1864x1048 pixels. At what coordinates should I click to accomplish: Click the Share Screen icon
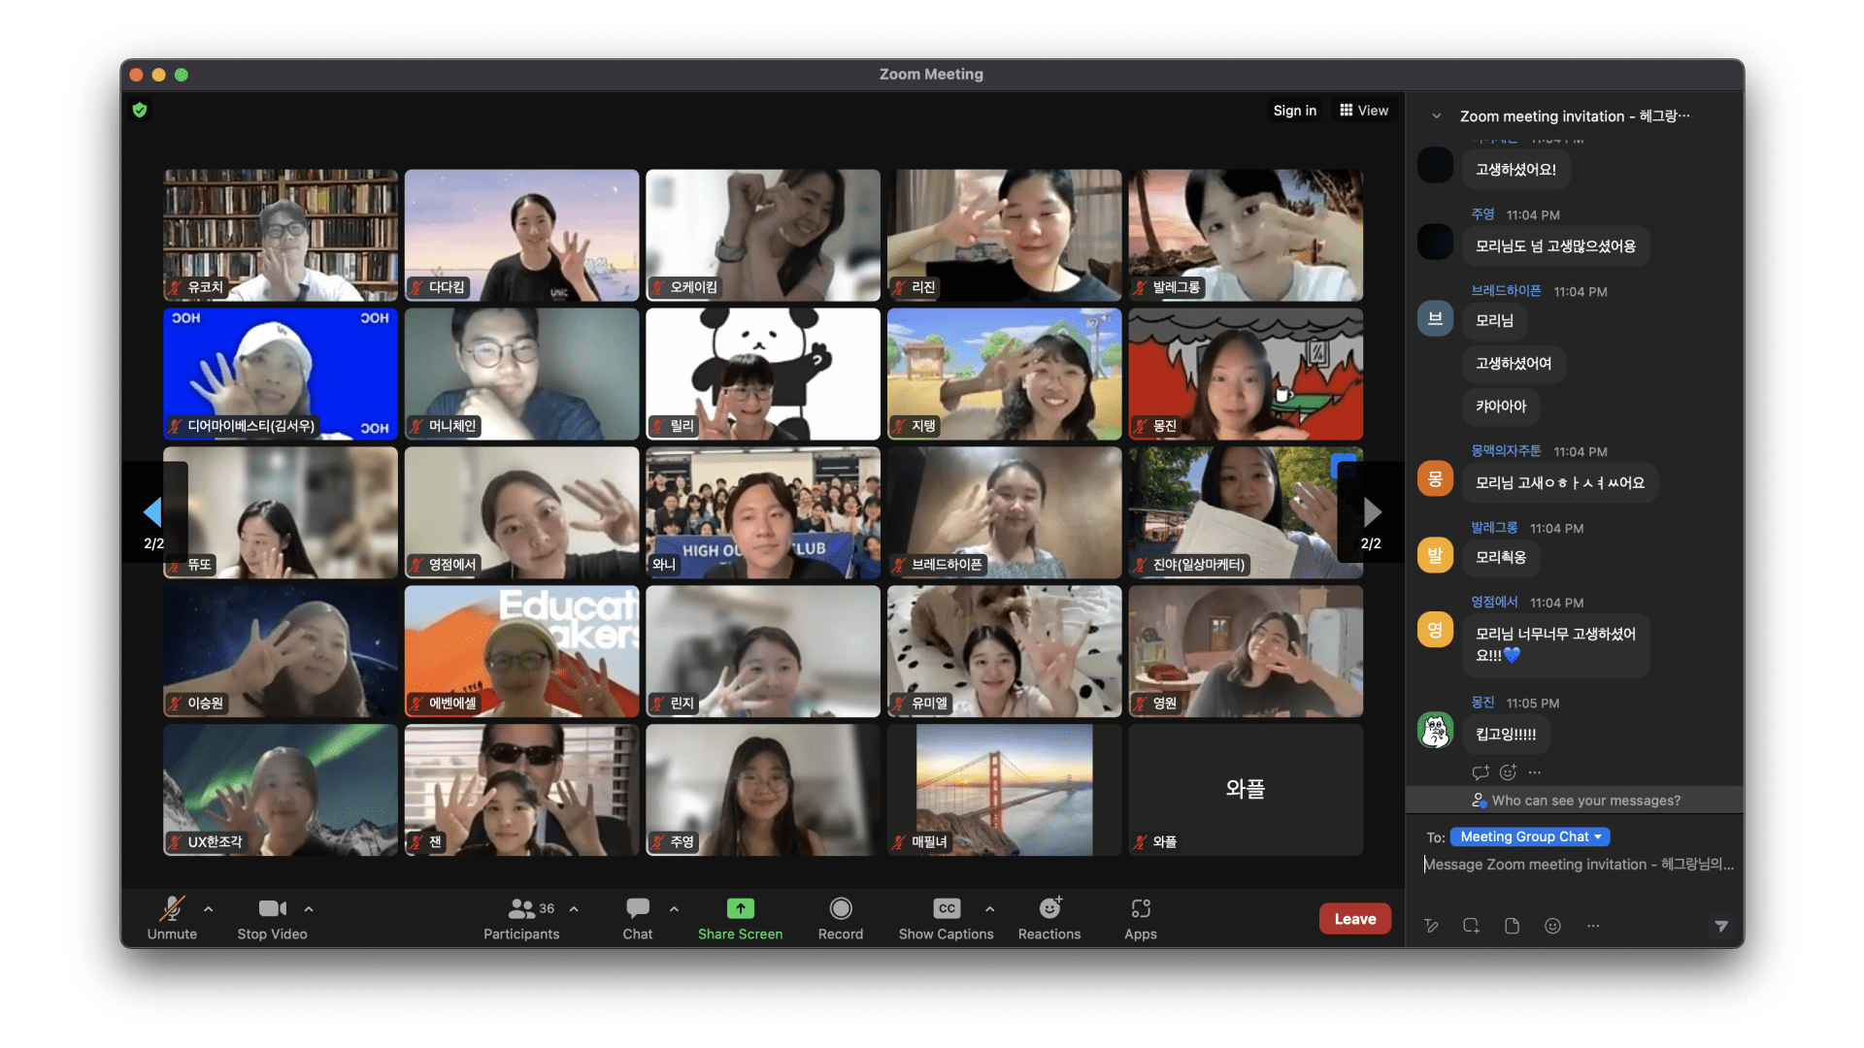[x=740, y=908]
